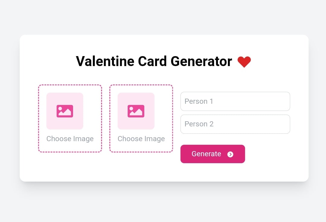Click the "Person 1" placeholder text
The width and height of the screenshot is (326, 222).
(199, 101)
